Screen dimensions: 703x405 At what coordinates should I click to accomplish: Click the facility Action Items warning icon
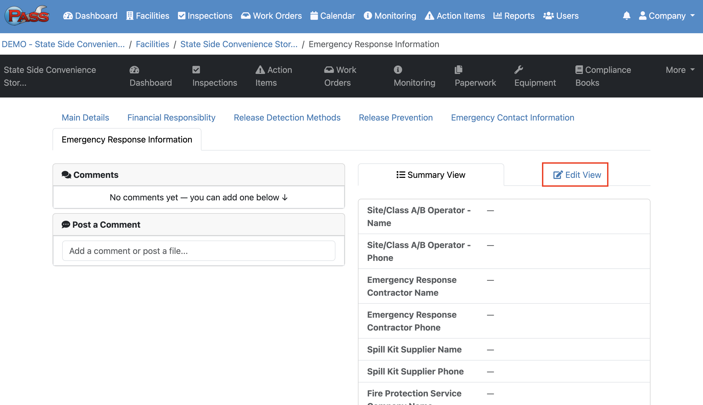pyautogui.click(x=260, y=70)
